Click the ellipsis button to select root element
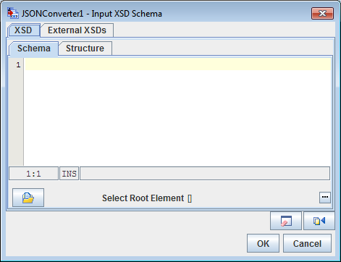 click(x=325, y=198)
